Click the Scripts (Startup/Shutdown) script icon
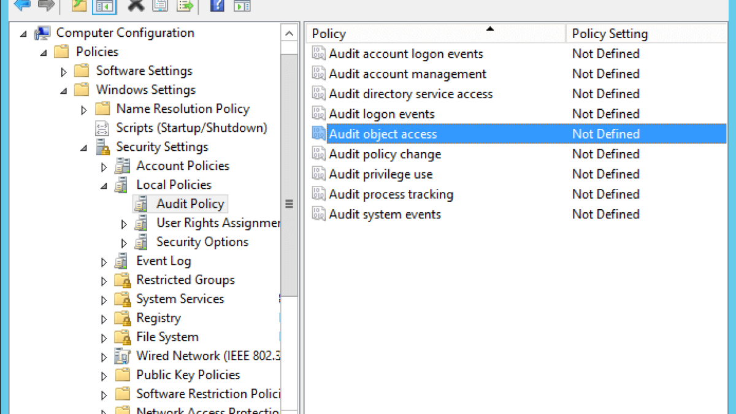The image size is (736, 414). click(101, 128)
